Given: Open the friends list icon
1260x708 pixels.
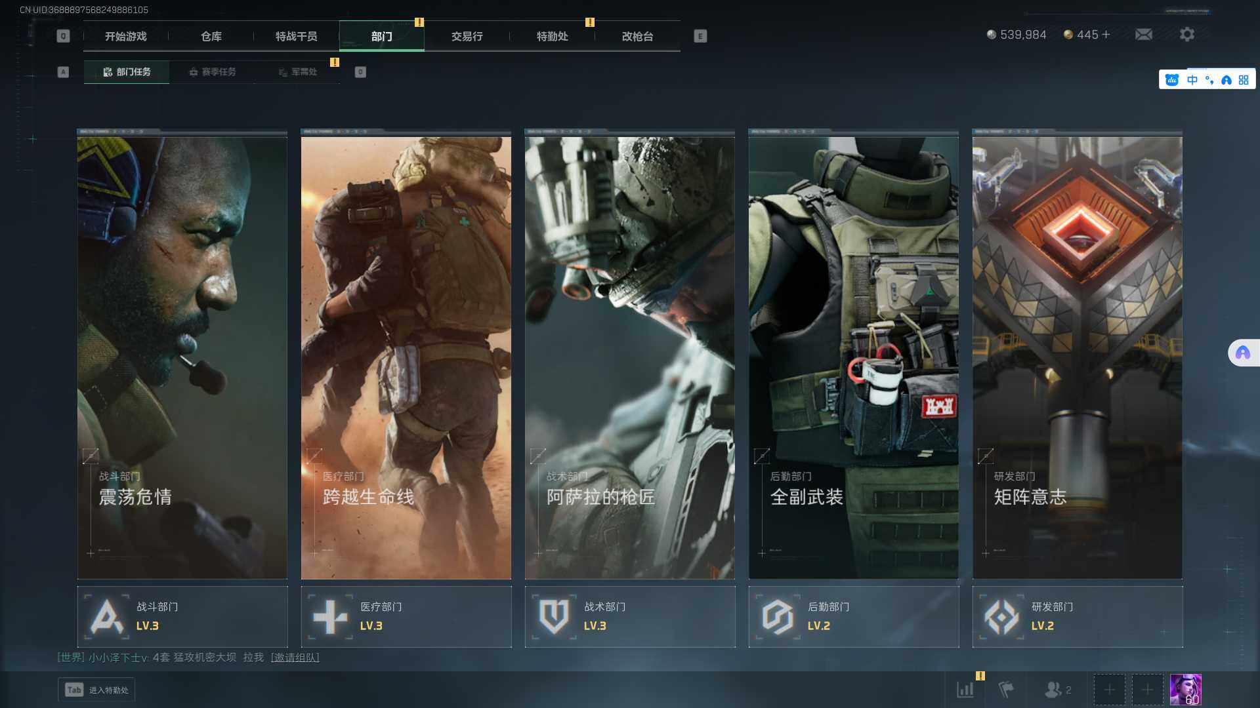Looking at the screenshot, I should 1053,690.
